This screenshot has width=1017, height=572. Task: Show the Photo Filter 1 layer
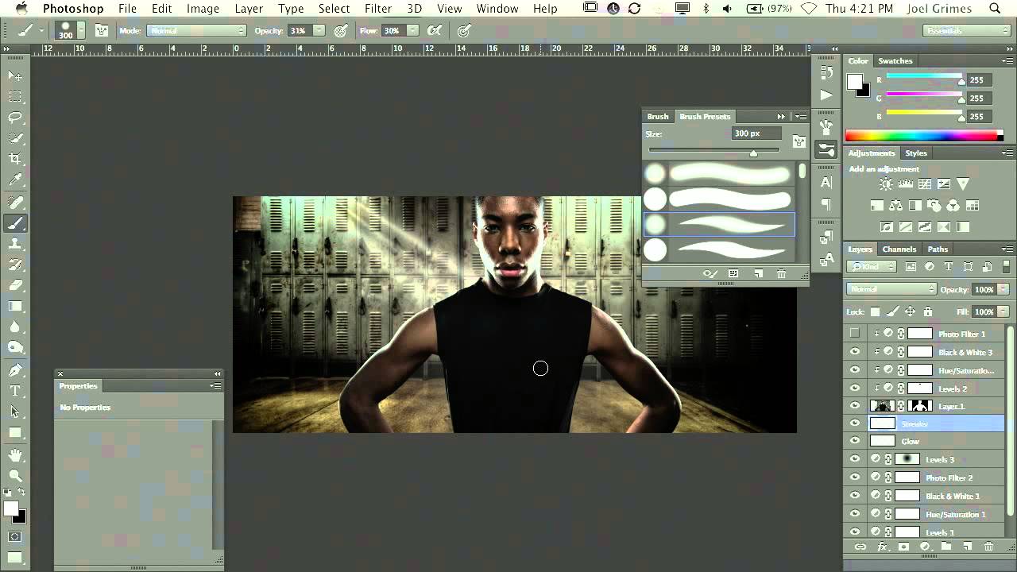855,334
